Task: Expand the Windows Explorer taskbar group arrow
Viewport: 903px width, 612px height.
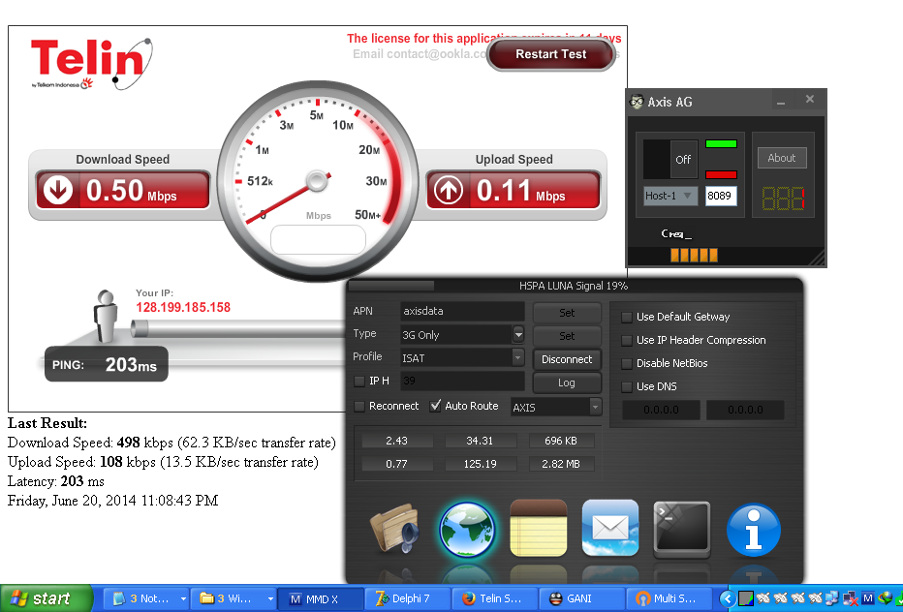Action: coord(270,598)
